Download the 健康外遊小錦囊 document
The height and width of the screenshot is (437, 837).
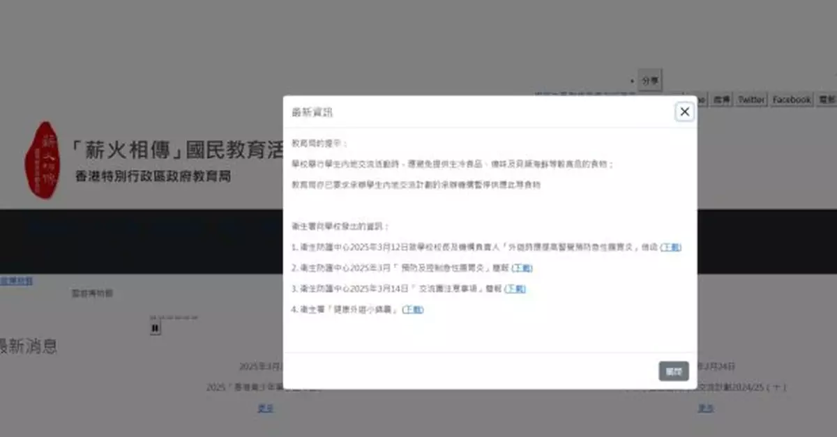click(x=414, y=309)
